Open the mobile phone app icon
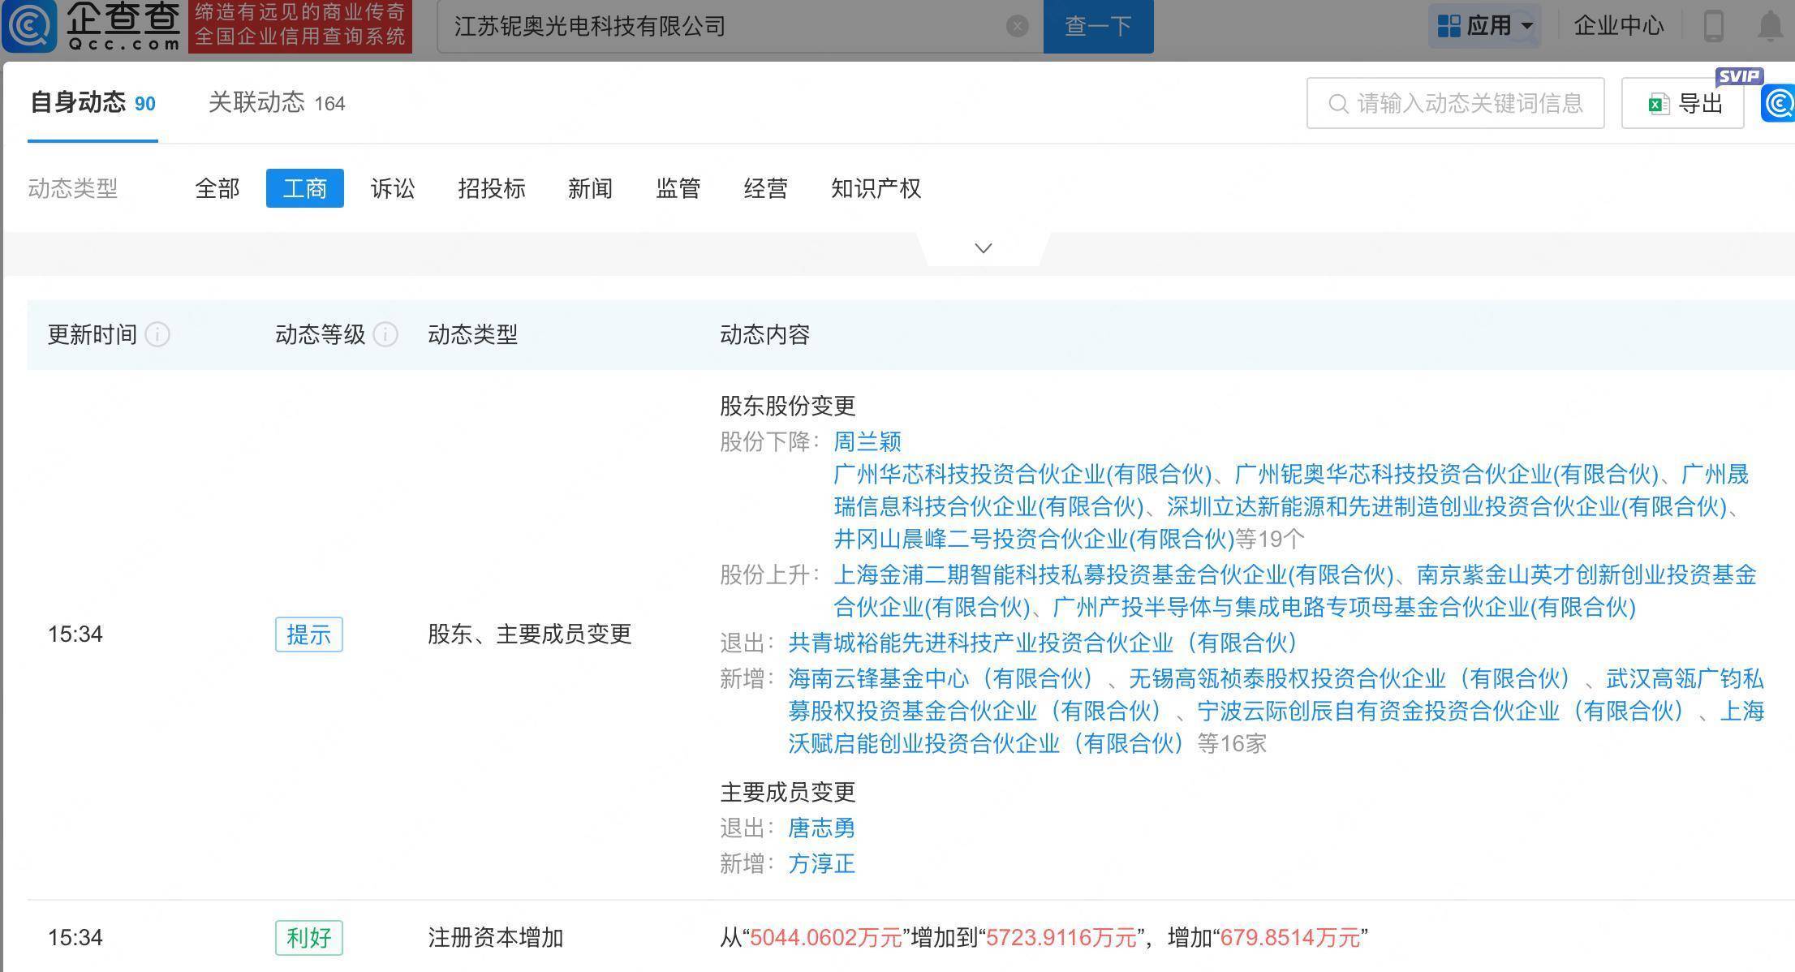This screenshot has height=972, width=1795. point(1713,26)
